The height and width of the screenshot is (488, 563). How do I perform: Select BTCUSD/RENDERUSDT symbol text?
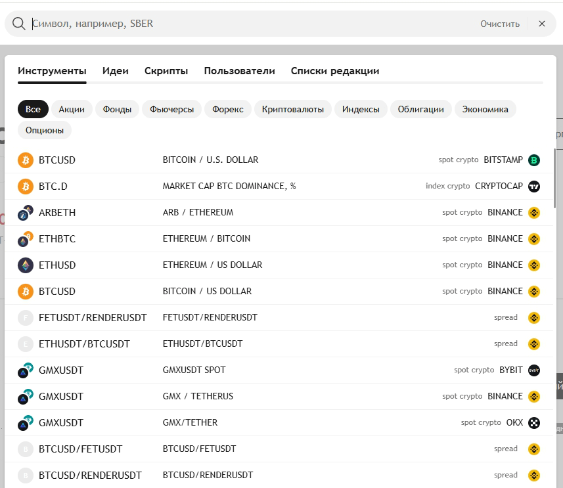90,476
